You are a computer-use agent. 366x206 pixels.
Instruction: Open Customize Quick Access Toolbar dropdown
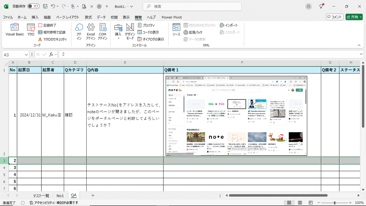click(x=107, y=6)
